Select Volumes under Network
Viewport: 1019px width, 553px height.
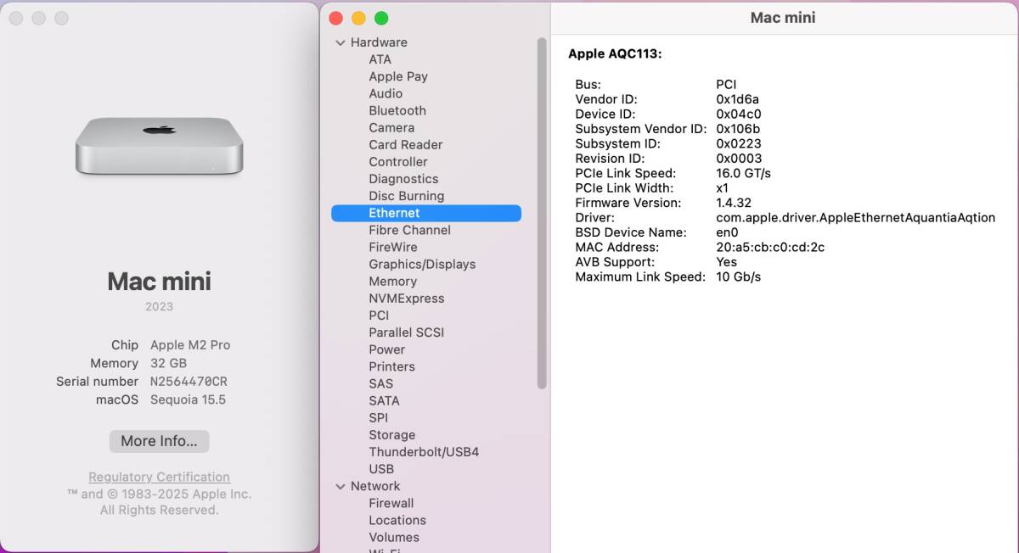pos(394,537)
